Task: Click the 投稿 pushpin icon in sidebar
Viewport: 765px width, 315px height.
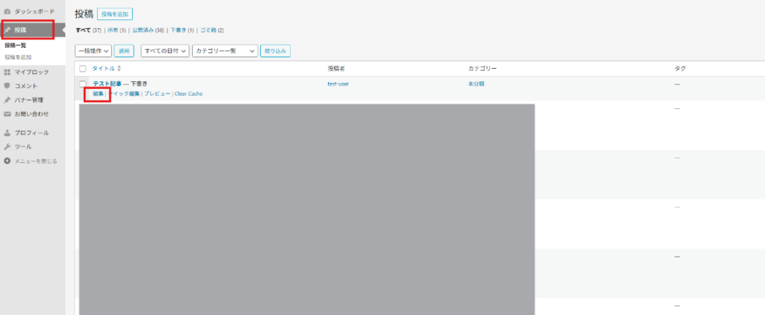Action: click(x=7, y=30)
